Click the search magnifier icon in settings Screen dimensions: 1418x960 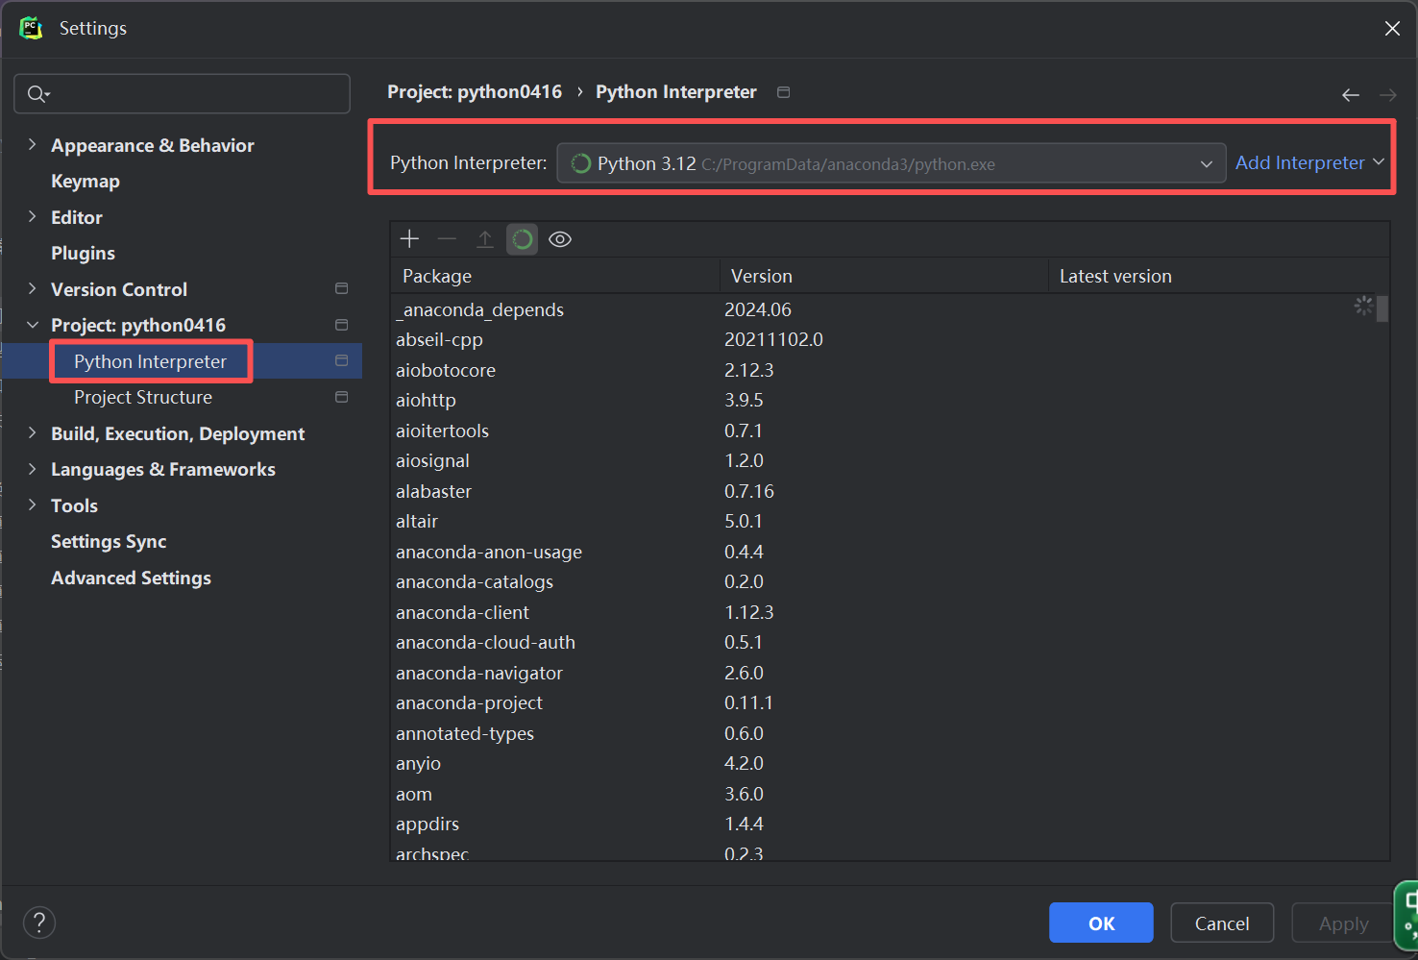37,94
